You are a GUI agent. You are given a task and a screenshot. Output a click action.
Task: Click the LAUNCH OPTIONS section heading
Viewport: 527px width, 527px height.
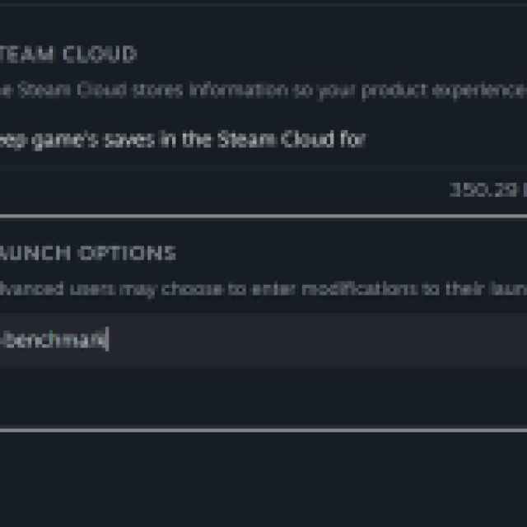click(x=87, y=253)
